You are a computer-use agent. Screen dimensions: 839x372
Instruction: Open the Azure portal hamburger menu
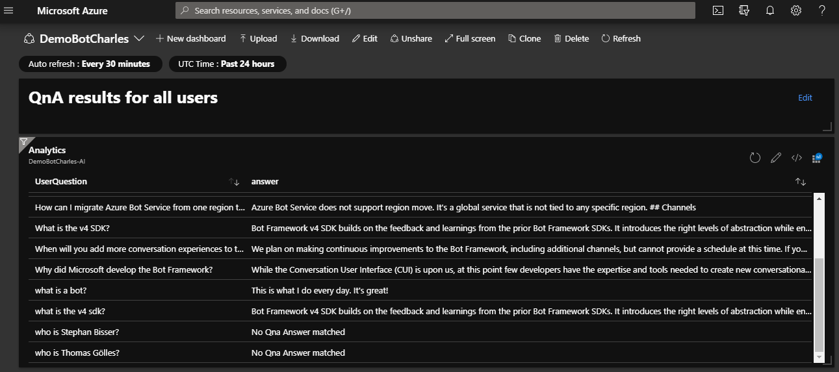tap(9, 10)
